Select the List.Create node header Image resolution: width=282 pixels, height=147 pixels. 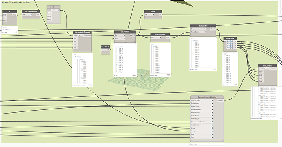pos(54,7)
